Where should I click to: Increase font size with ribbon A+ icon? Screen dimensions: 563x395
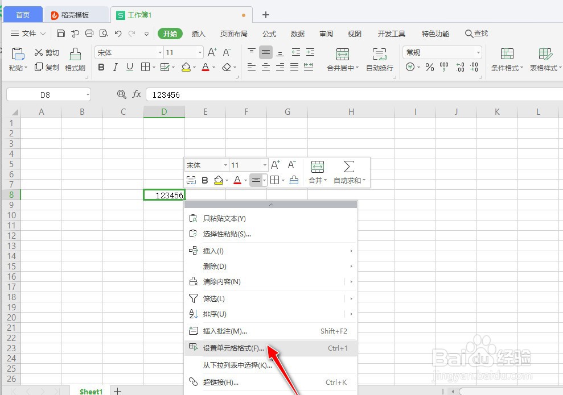pos(212,52)
